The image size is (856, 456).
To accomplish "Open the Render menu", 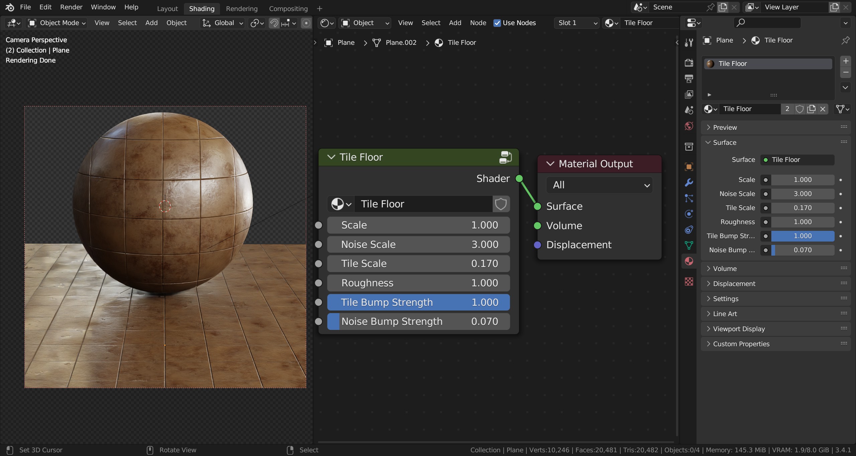I will click(71, 7).
